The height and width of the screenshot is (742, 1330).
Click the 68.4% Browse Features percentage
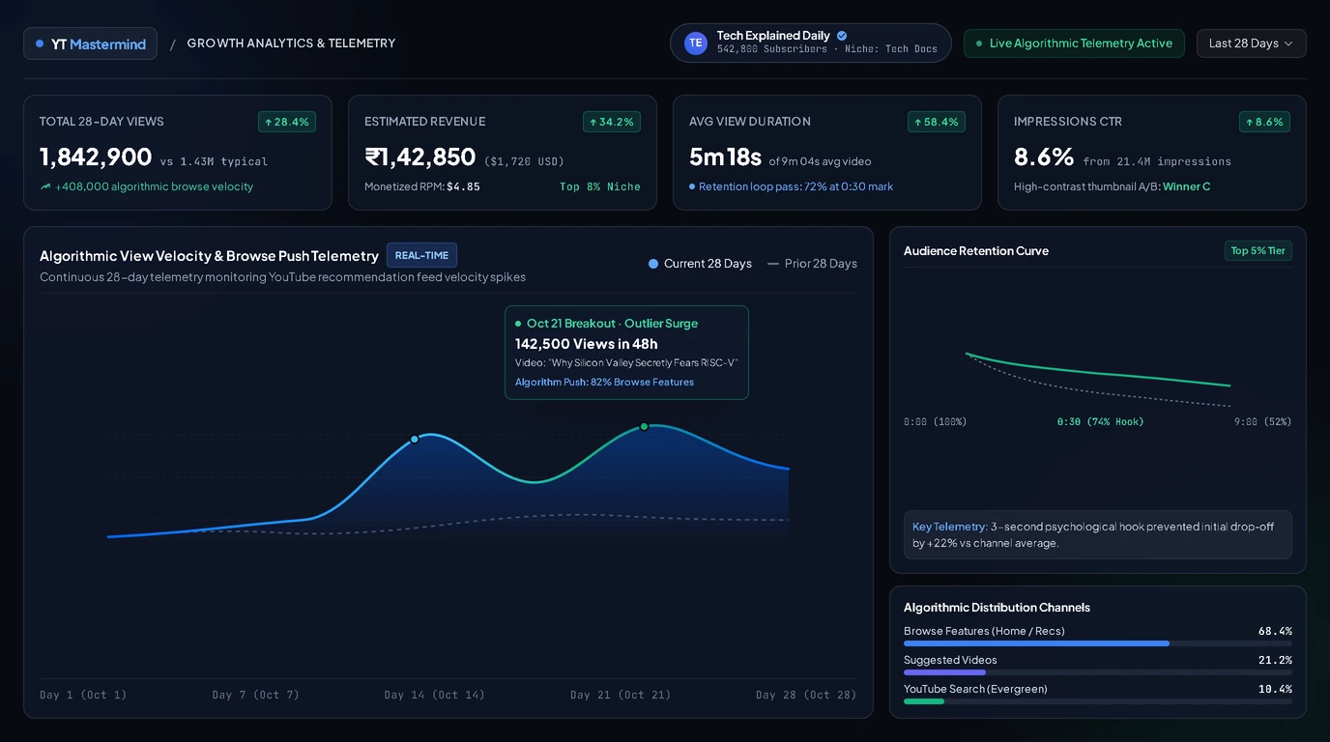point(1275,631)
